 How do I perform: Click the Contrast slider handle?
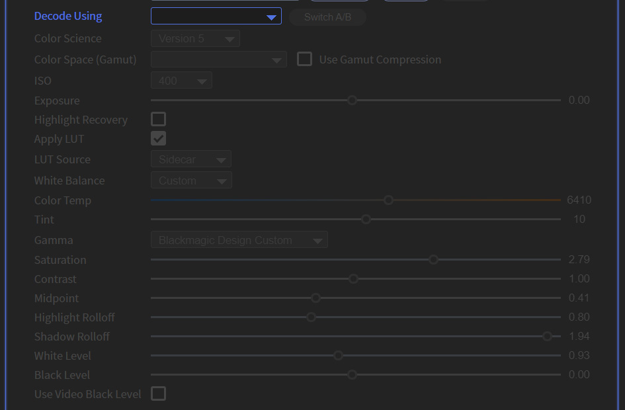(x=353, y=278)
